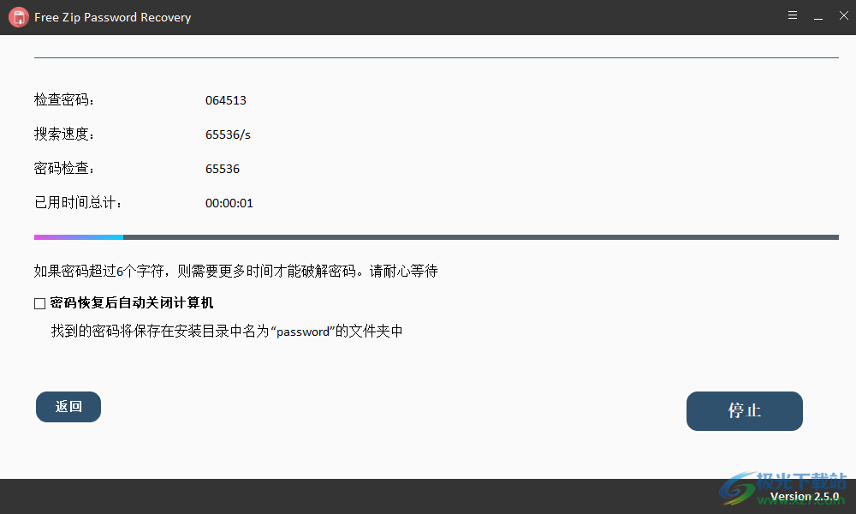Close the Free Zip Password Recovery window
The image size is (856, 514).
point(844,15)
